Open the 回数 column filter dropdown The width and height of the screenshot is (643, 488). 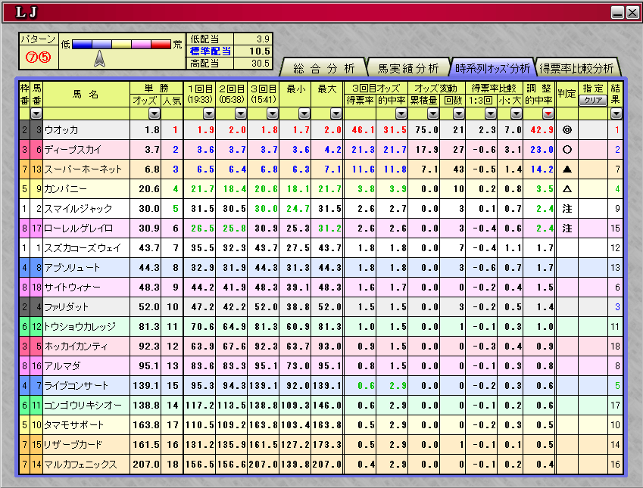[459, 113]
